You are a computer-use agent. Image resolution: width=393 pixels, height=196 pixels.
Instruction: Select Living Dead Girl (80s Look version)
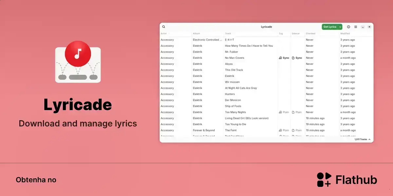point(247,118)
